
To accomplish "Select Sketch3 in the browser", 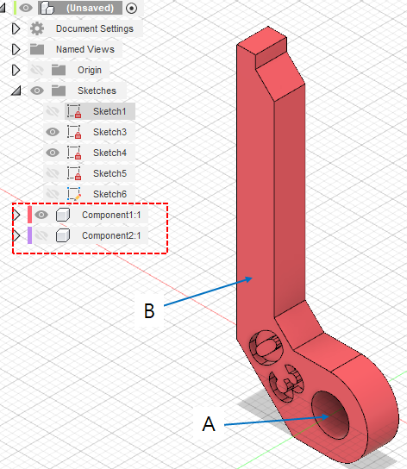I will pos(110,132).
